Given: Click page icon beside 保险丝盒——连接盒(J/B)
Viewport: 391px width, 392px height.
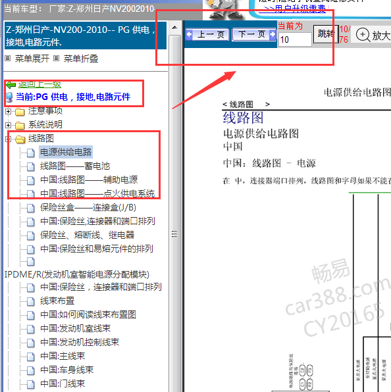Looking at the screenshot, I should coord(30,208).
